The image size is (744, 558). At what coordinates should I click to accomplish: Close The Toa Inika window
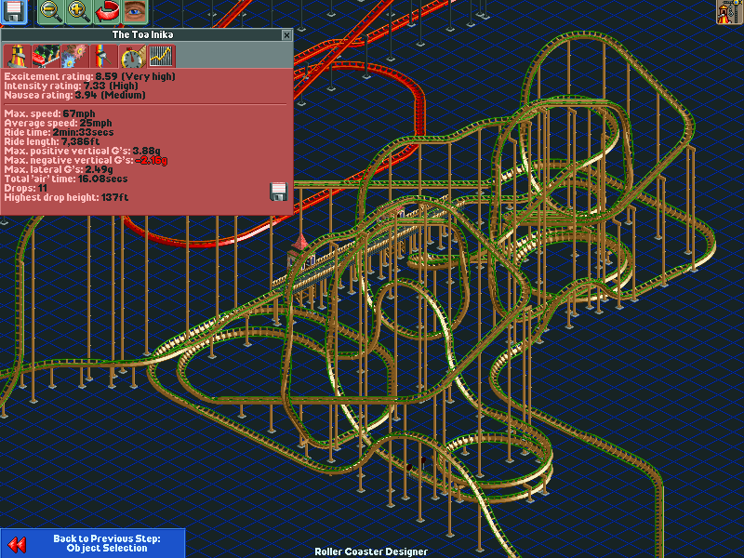[286, 34]
